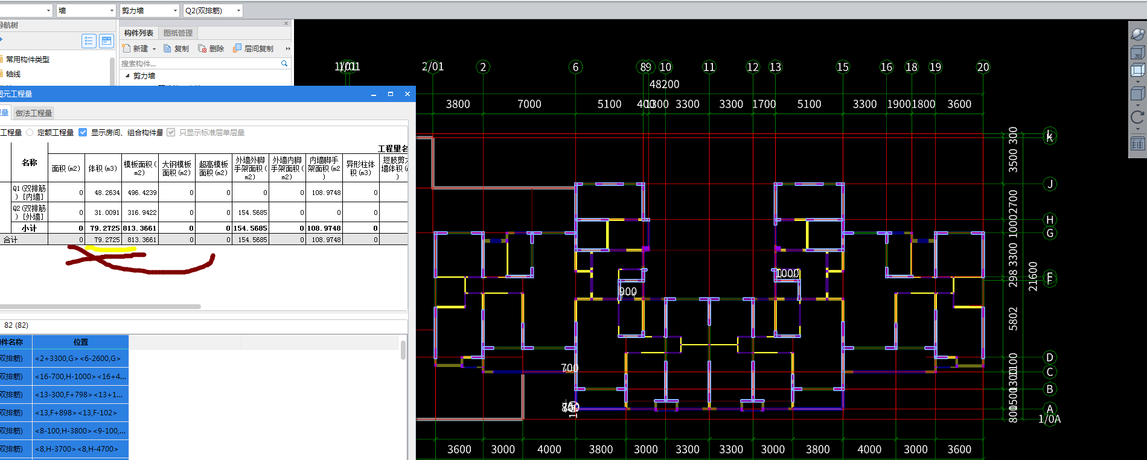Minimize the 图元工程量 dialog

click(374, 94)
